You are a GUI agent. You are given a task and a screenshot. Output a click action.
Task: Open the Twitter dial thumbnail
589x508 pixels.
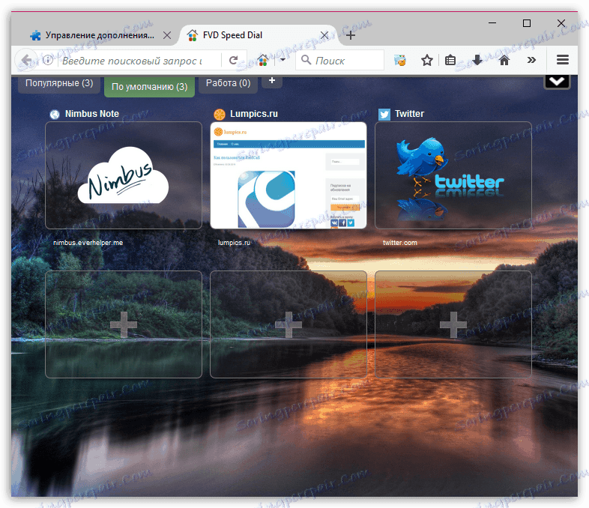click(x=453, y=175)
